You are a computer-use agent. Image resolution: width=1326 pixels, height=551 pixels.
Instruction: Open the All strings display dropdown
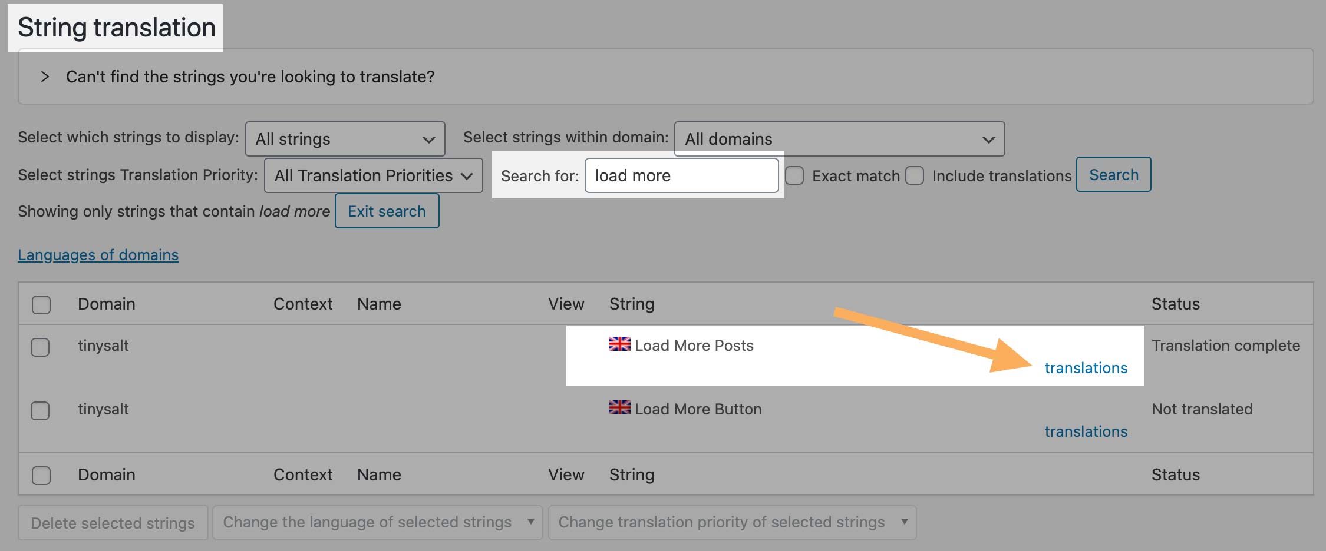coord(345,139)
